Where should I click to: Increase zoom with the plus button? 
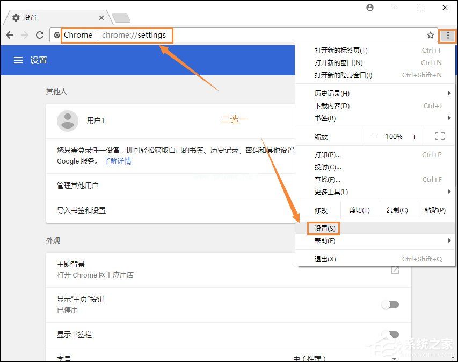point(414,137)
